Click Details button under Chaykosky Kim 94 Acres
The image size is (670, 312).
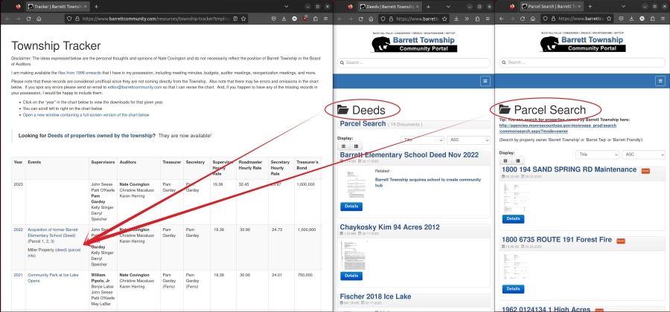[351, 276]
